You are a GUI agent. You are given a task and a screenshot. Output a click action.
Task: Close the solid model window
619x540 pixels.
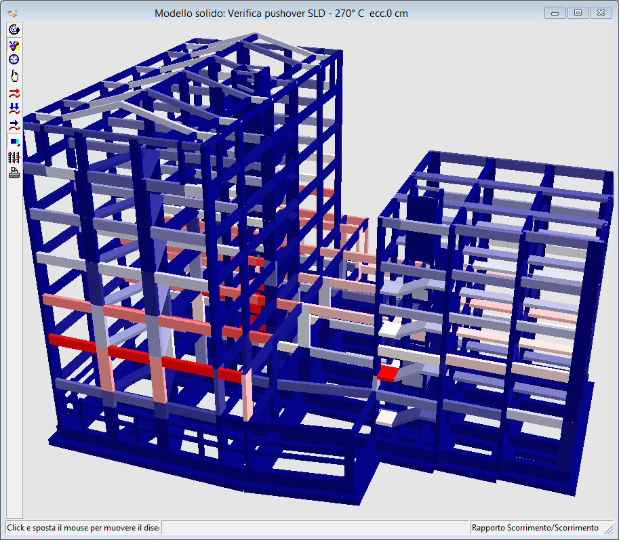pos(601,13)
